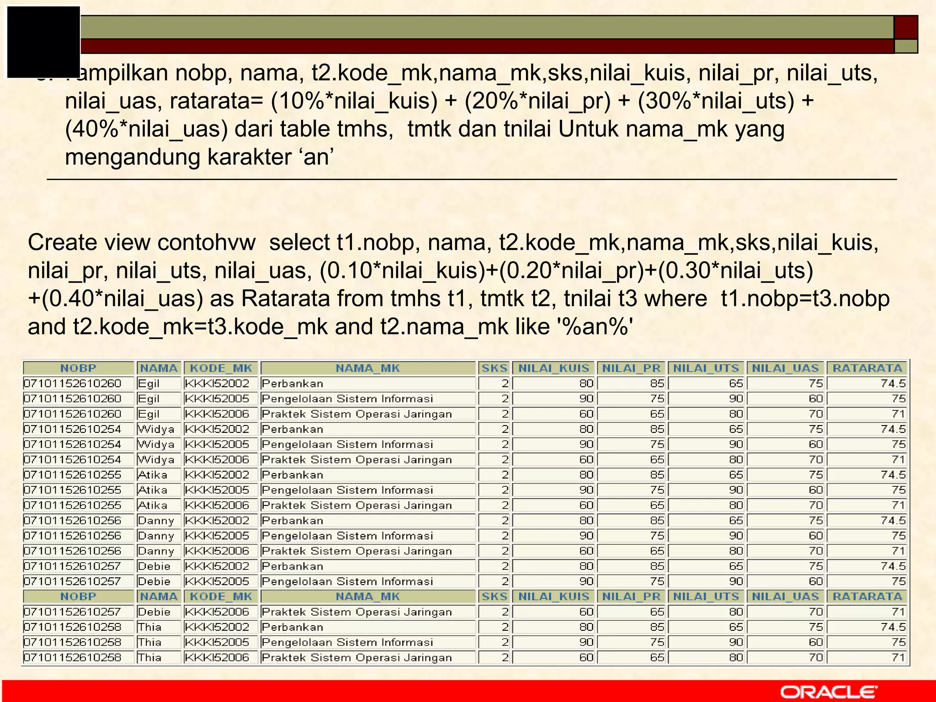The image size is (936, 702).
Task: Click the name 'Debie' in the KKKI52006 row
Action: pyautogui.click(x=154, y=612)
